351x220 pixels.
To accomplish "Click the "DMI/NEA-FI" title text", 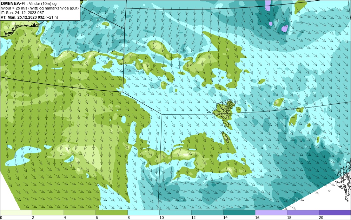I will [x=13, y=4].
